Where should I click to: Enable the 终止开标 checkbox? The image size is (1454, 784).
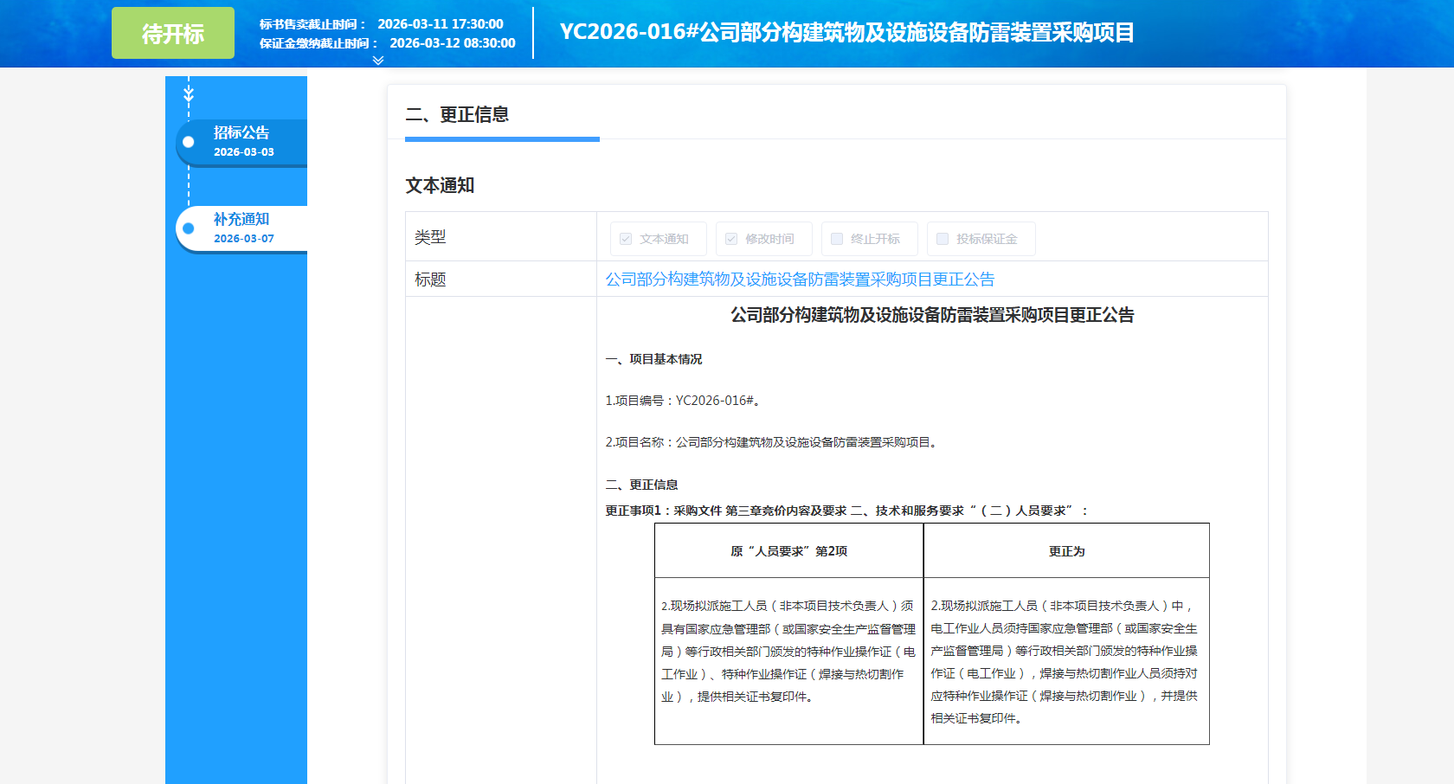[x=837, y=239]
